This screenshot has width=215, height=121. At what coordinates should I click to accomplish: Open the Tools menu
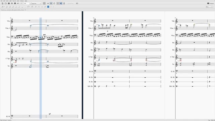(18, 1)
